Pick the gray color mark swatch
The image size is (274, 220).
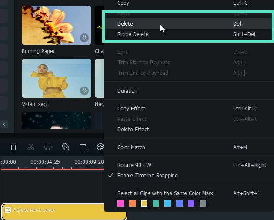[x=203, y=203]
